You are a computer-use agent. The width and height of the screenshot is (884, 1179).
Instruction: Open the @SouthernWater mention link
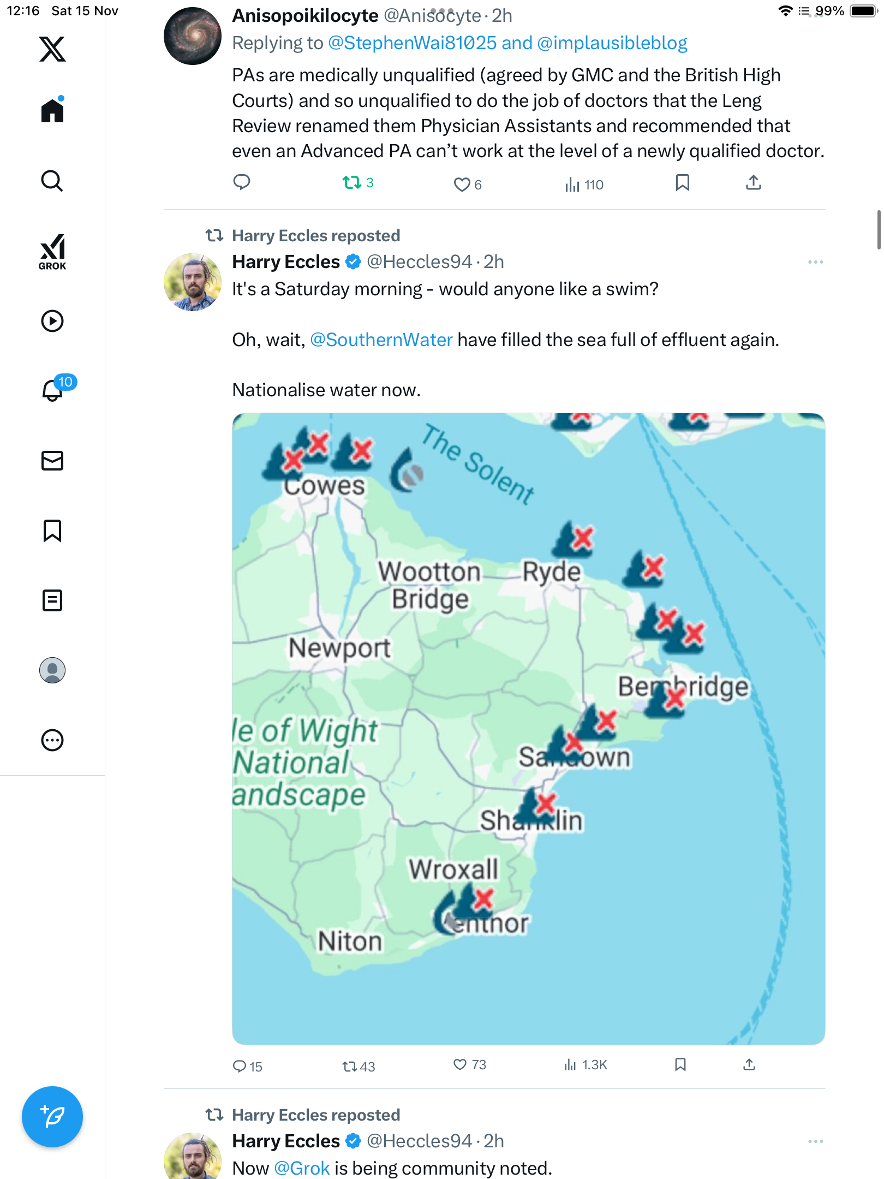point(381,340)
